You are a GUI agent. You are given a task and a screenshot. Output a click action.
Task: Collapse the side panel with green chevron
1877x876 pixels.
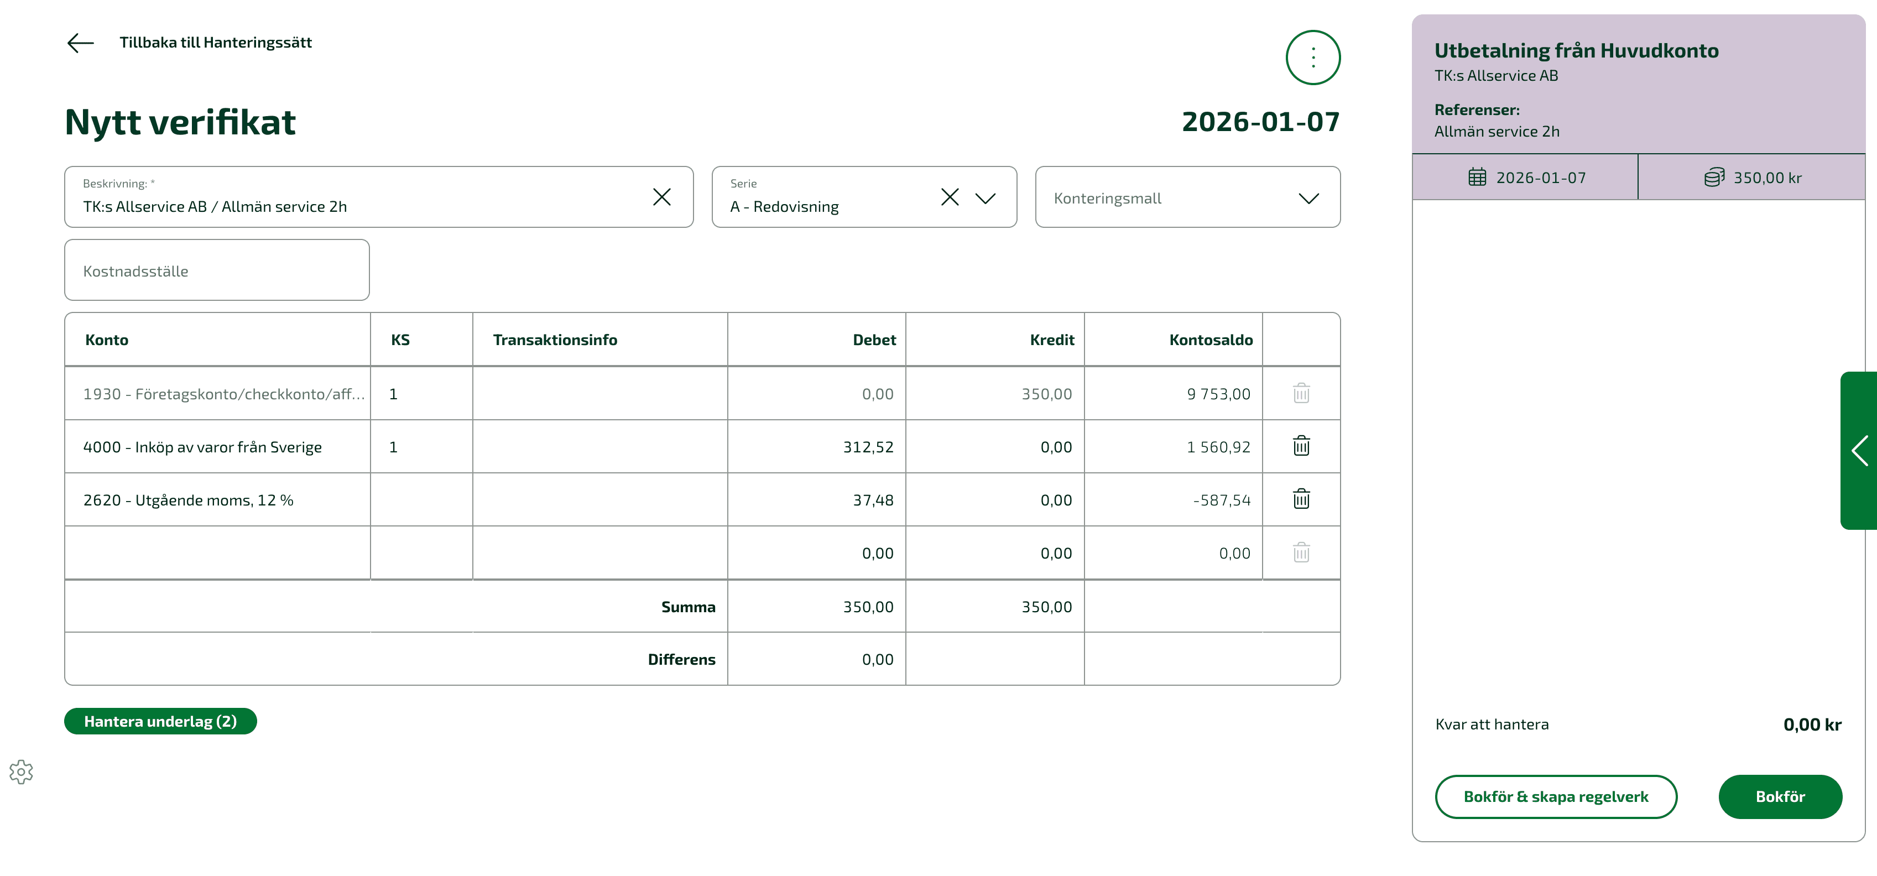point(1859,450)
